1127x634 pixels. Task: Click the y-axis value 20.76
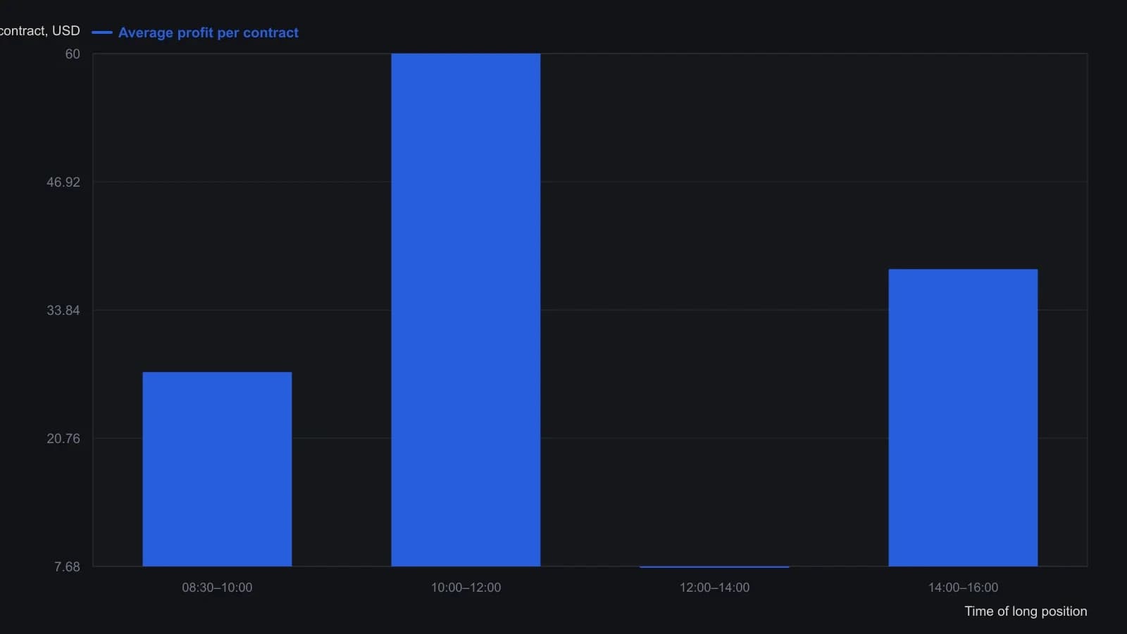(x=63, y=439)
